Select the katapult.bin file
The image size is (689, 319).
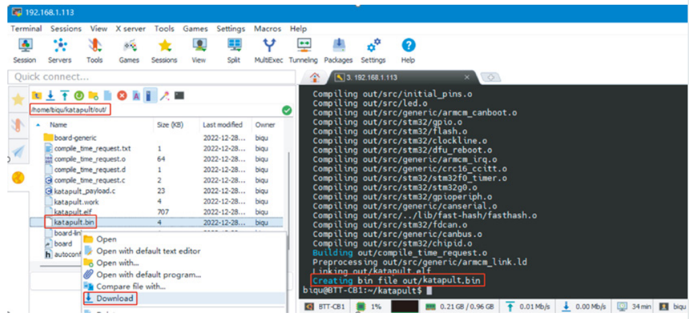(73, 222)
